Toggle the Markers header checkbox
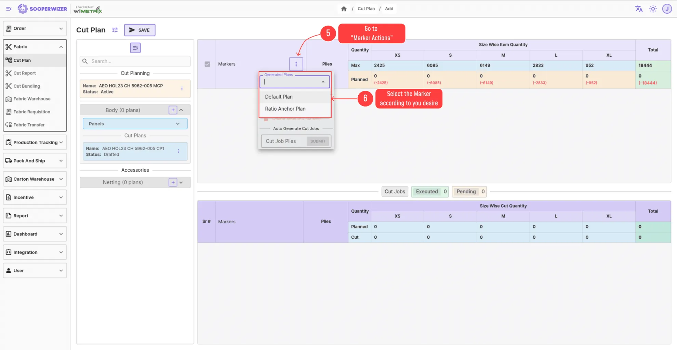This screenshot has height=350, width=677. [x=207, y=64]
